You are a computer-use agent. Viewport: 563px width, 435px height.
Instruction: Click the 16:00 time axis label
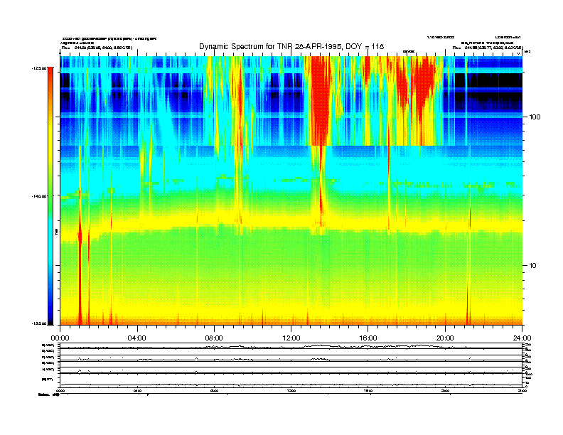368,338
